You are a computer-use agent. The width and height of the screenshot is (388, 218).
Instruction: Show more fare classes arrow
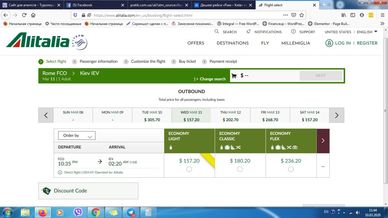(323, 141)
